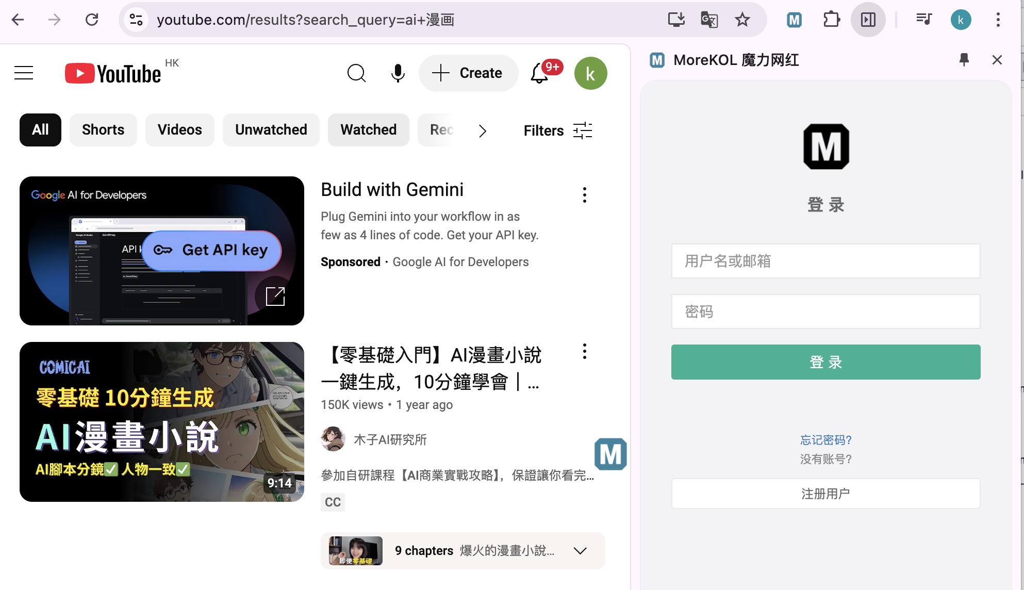This screenshot has width=1024, height=590.
Task: Open more options for AI漫畫小說 video
Action: click(x=584, y=352)
